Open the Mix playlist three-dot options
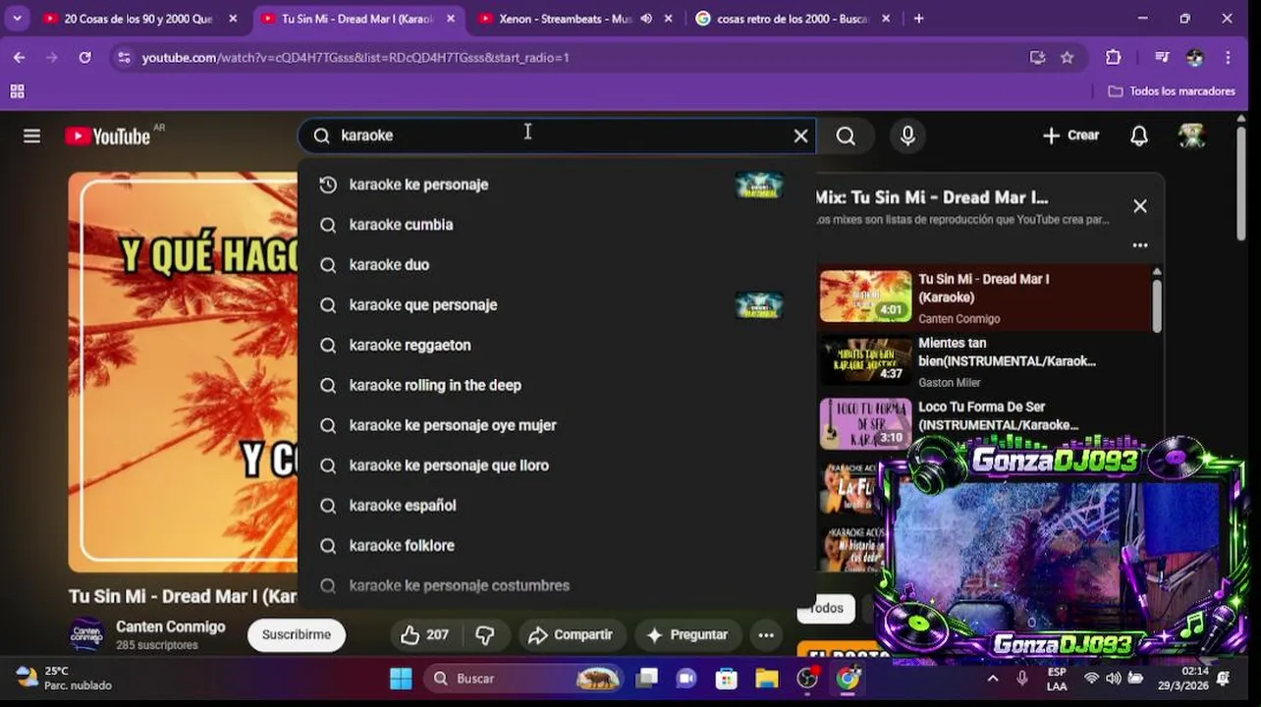Image resolution: width=1261 pixels, height=707 pixels. [x=1139, y=245]
